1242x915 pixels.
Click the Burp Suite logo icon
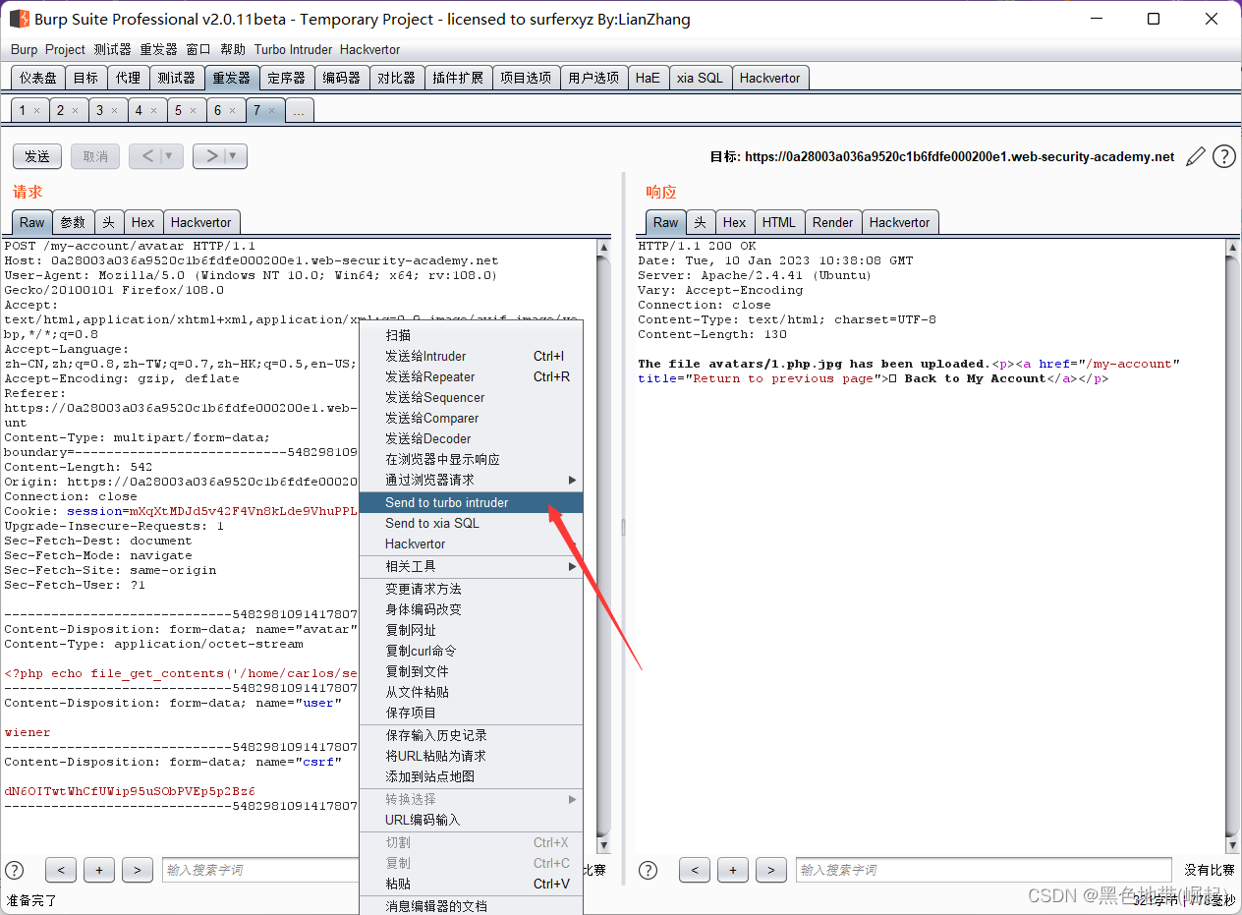tap(19, 19)
